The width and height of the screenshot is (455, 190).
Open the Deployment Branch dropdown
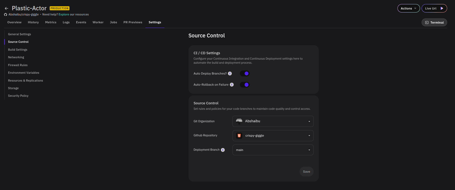[x=273, y=150]
